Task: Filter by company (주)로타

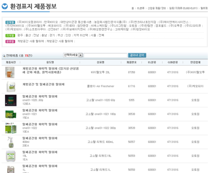Action: (70, 26)
